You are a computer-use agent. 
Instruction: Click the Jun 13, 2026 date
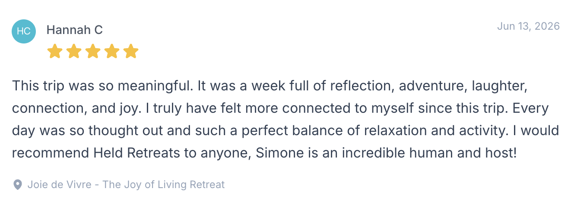click(x=528, y=26)
